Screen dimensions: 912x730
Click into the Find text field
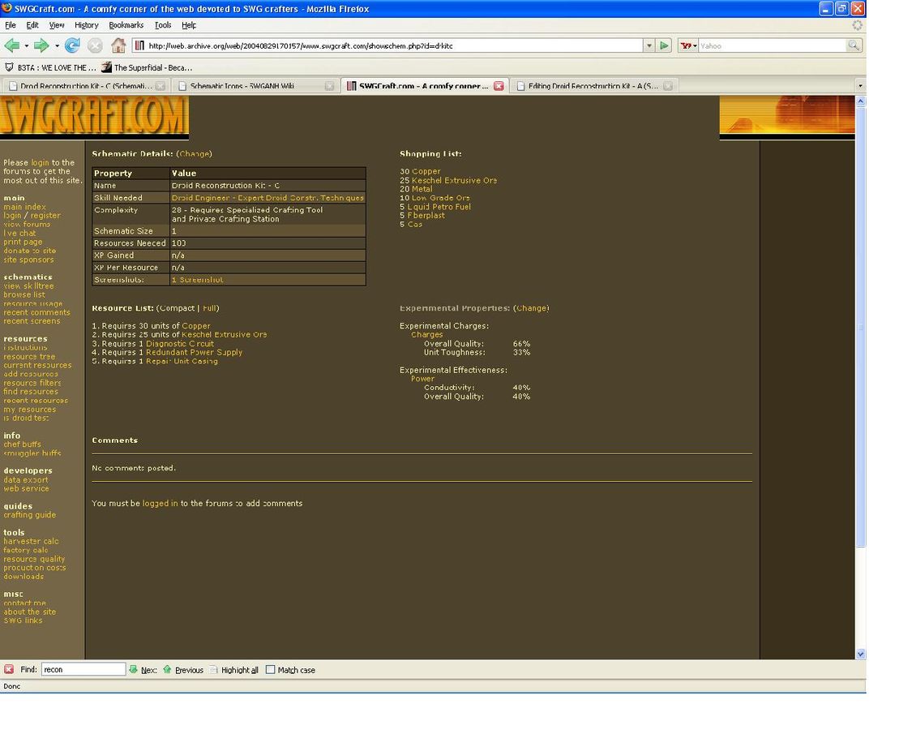83,669
